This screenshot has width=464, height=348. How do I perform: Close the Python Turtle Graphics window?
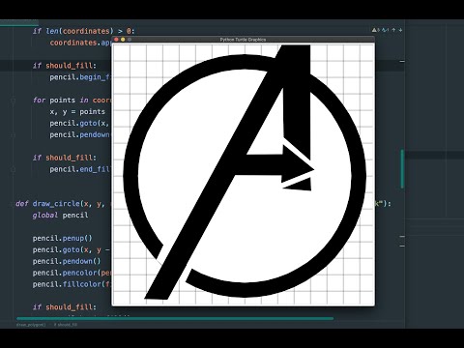(x=116, y=40)
